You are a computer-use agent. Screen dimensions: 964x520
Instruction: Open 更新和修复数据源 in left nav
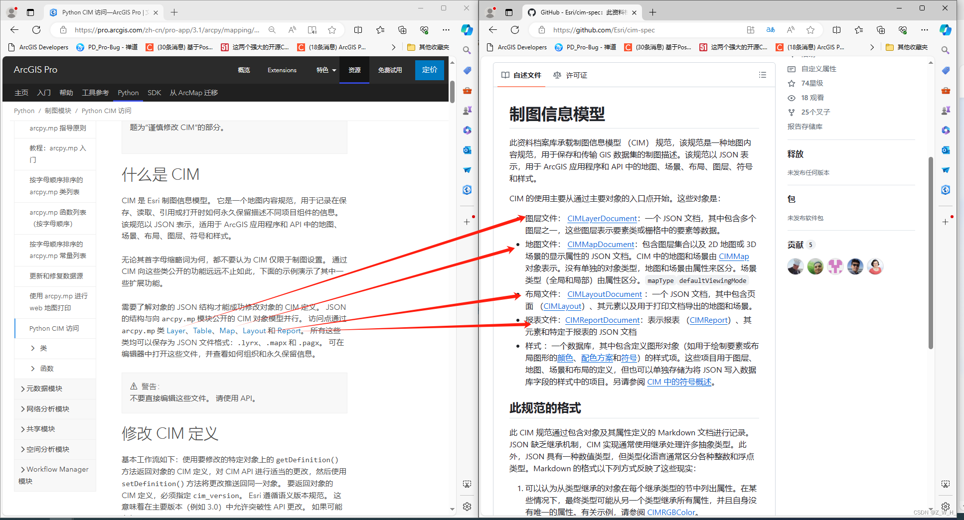coord(56,276)
